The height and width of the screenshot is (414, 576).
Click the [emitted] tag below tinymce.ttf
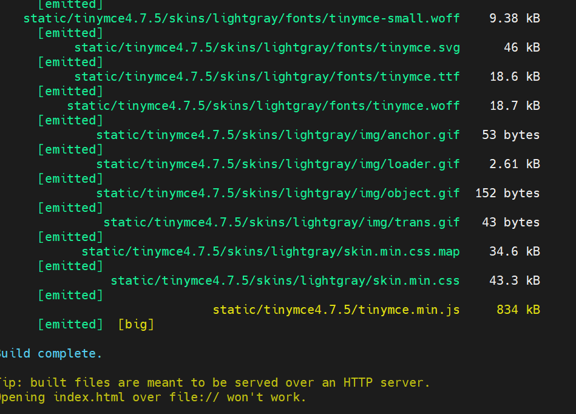[70, 92]
